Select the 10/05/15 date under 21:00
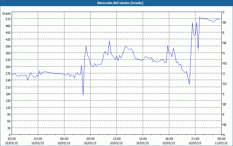Viewport: 233px width, 146px height. coord(195,143)
